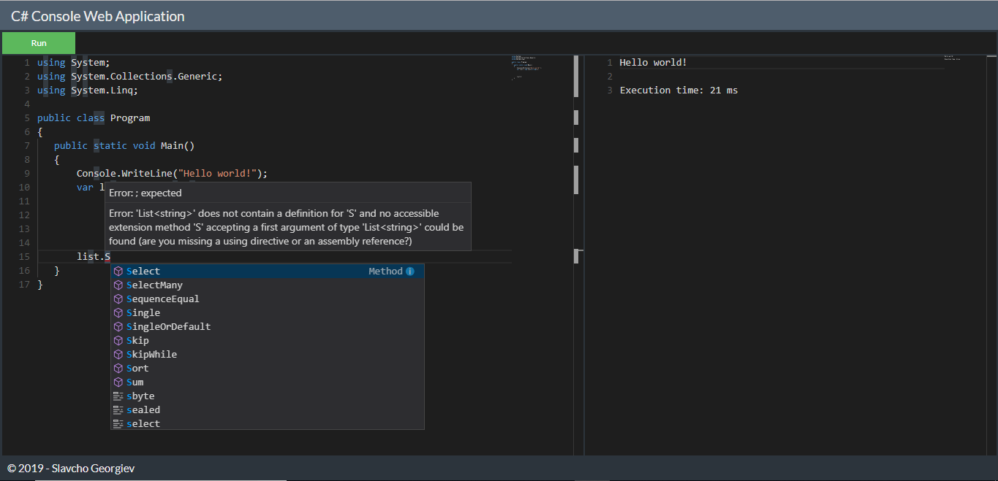Click the cube icon beside Skip

point(118,341)
